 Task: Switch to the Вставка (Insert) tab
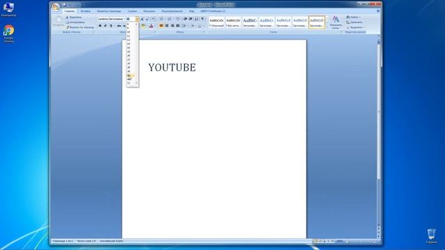(x=86, y=11)
